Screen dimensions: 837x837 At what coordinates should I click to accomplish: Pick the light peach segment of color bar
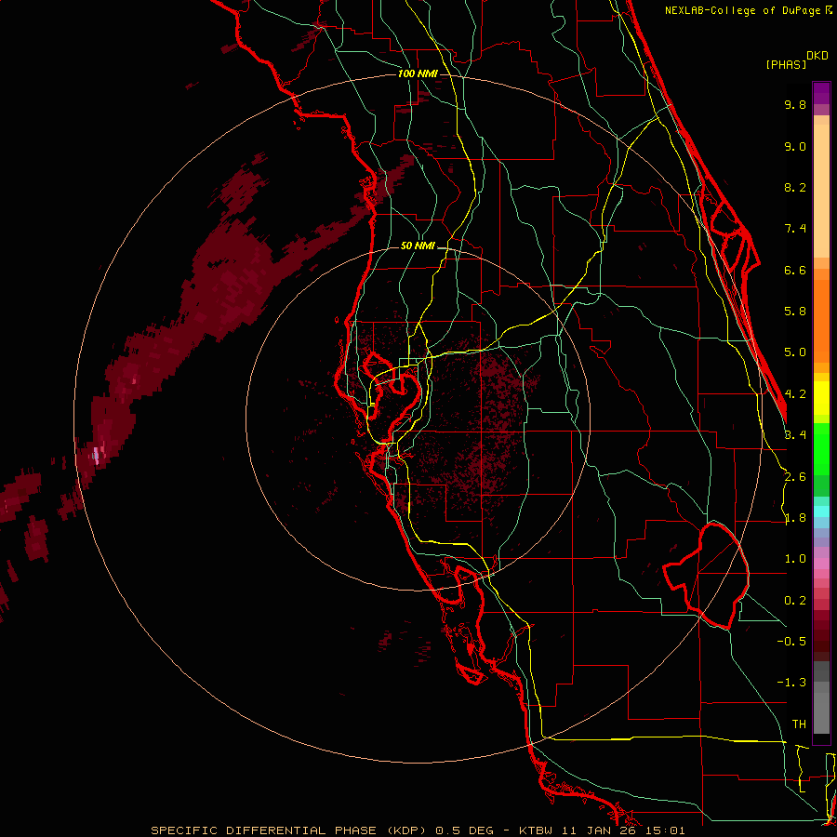click(x=821, y=193)
